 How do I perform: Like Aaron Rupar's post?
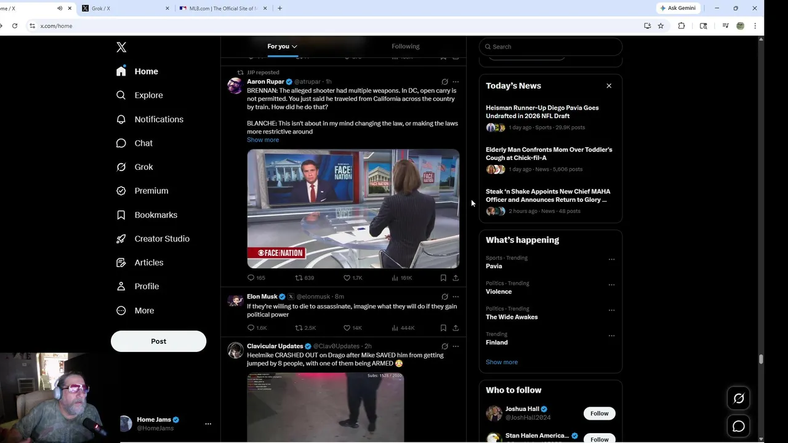[x=353, y=278]
